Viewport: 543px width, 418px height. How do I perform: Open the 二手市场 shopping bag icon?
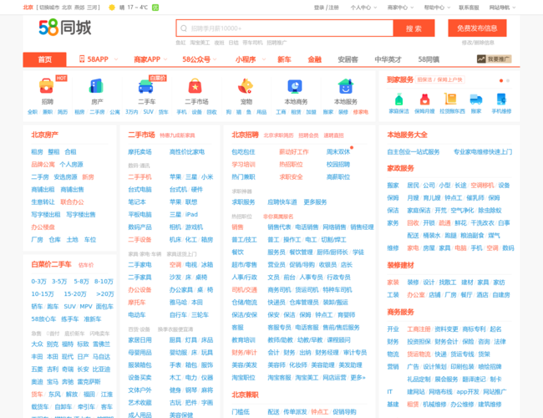pyautogui.click(x=195, y=86)
